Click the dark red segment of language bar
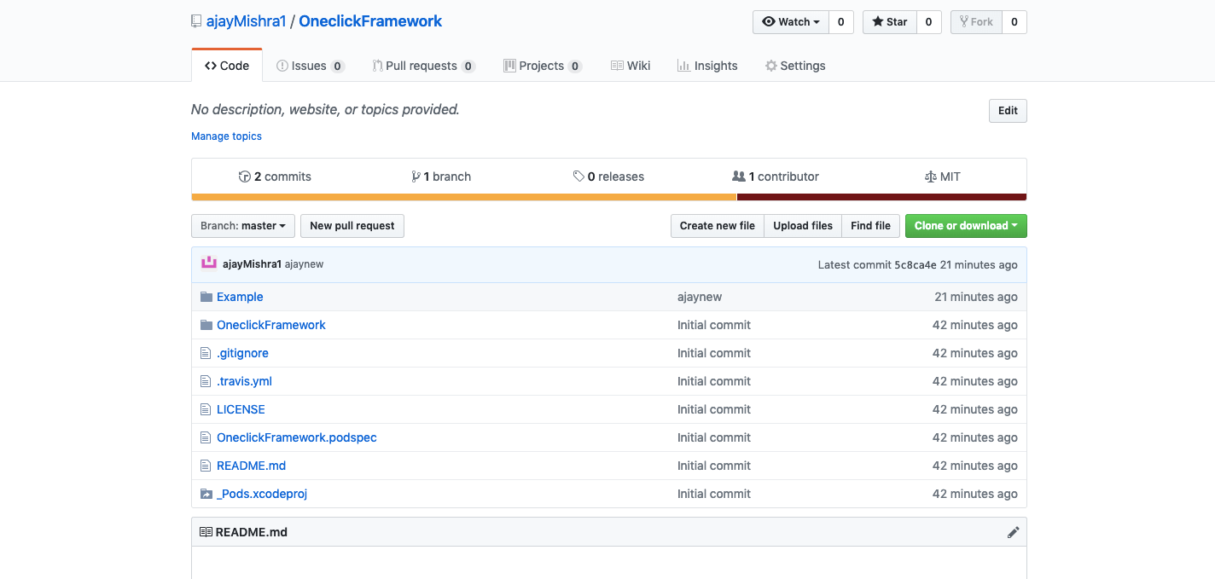This screenshot has width=1215, height=579. click(x=881, y=197)
